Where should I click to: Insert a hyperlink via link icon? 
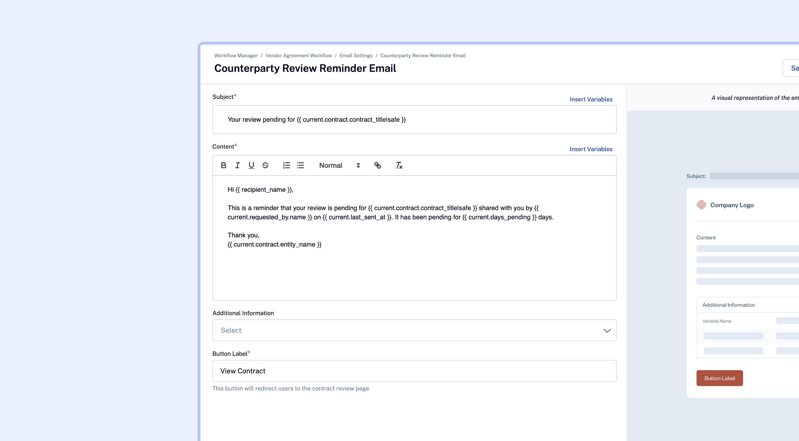pos(377,165)
